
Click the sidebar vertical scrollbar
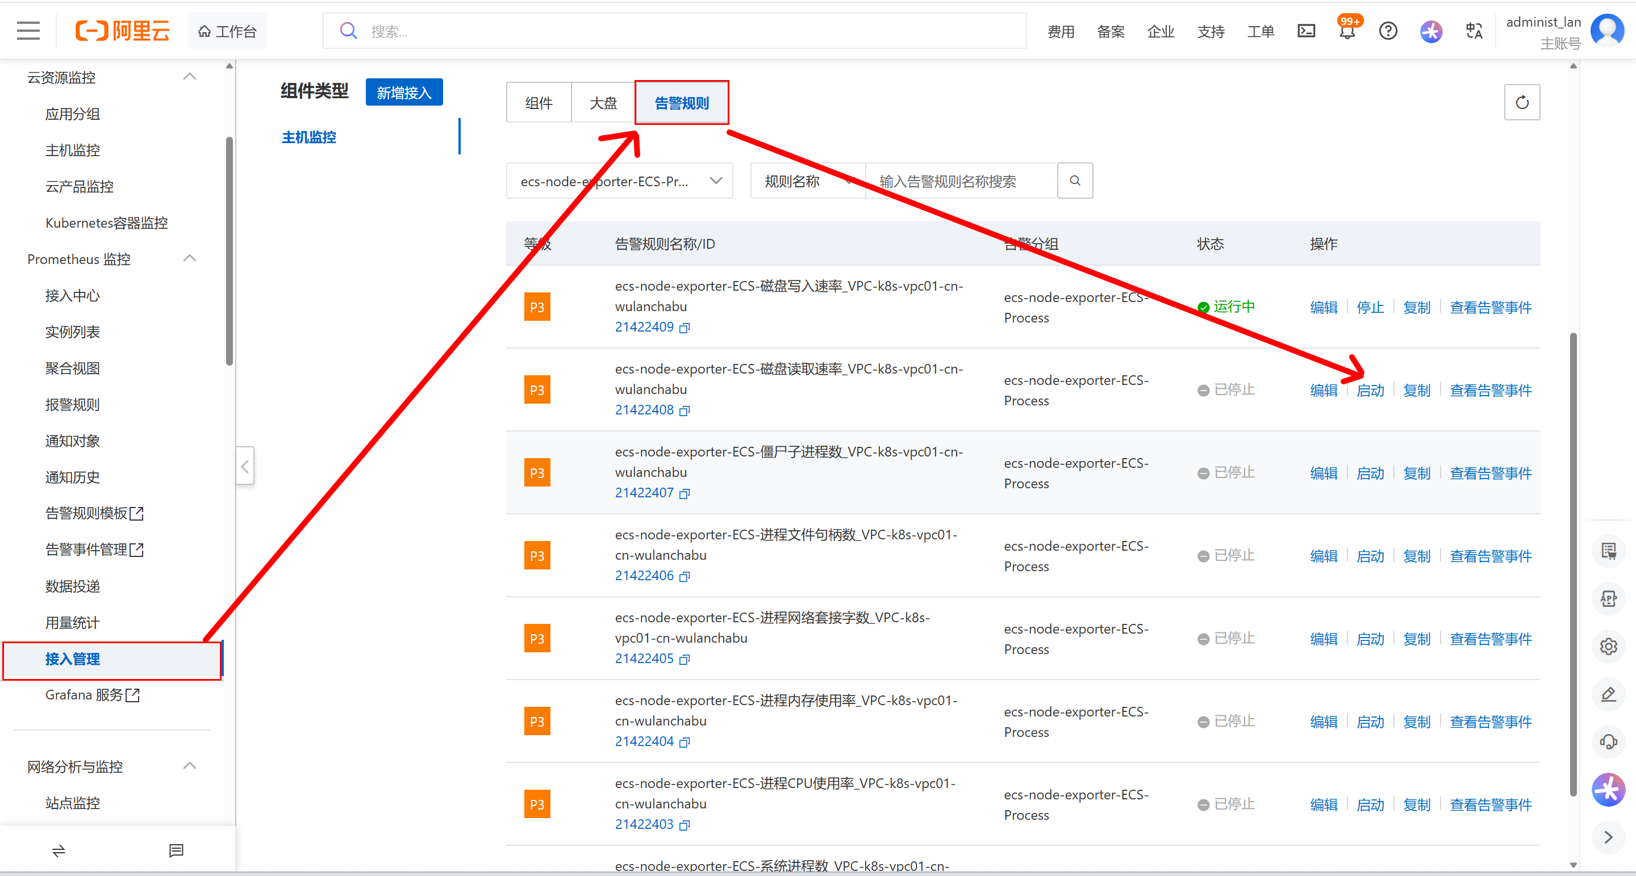point(229,251)
